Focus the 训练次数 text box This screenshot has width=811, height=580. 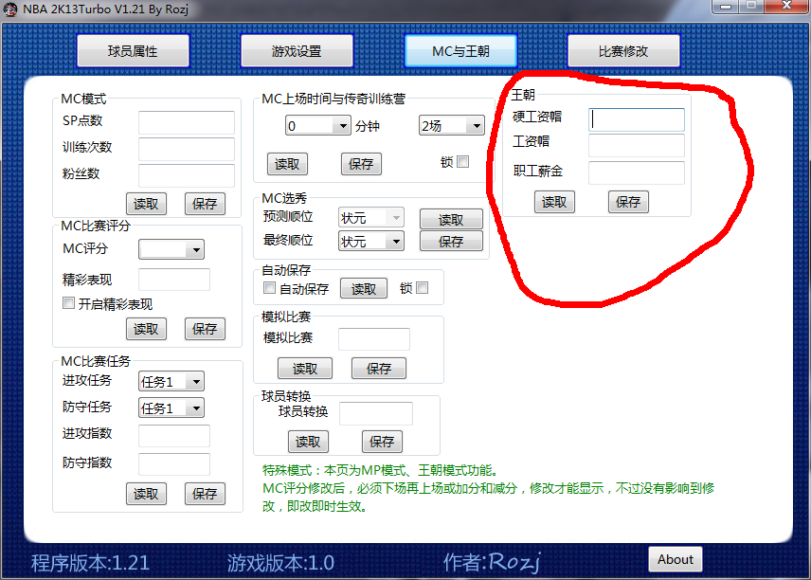(187, 149)
